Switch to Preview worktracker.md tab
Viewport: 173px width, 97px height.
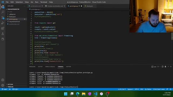(x=55, y=6)
